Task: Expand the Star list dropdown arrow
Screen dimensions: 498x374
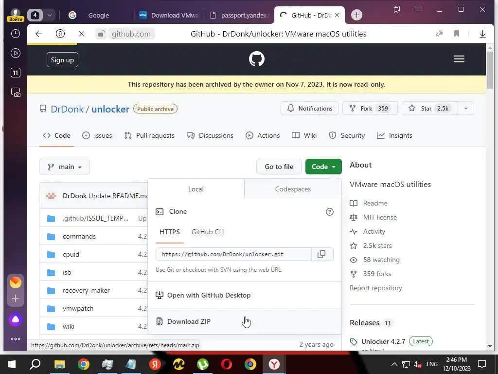Action: click(465, 109)
